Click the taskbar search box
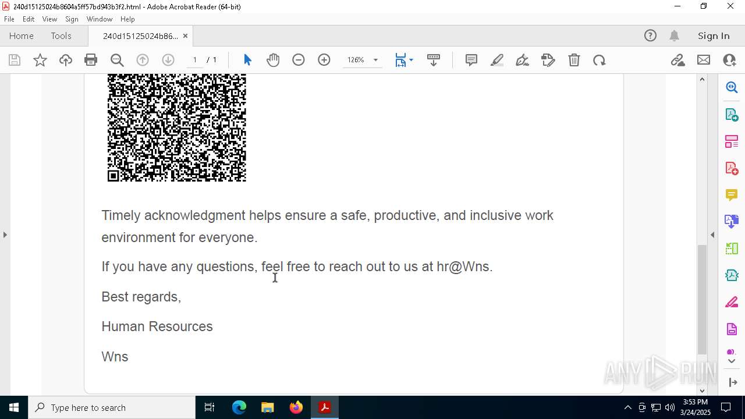Viewport: 745px width, 419px height. 112,407
